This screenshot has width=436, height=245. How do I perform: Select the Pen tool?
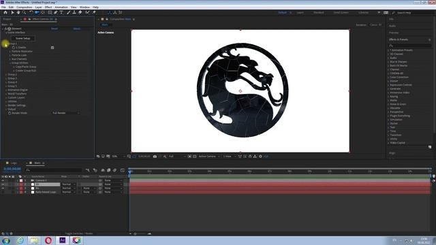(x=56, y=12)
